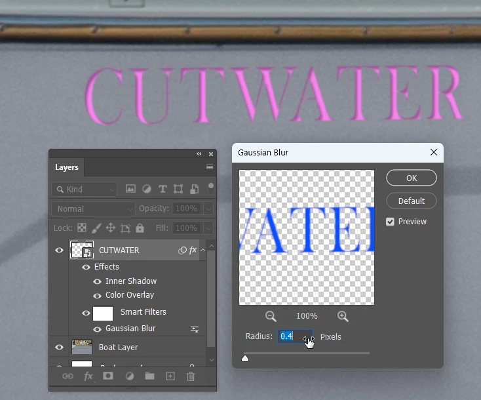The width and height of the screenshot is (481, 400).
Task: Click the Radius slider handle
Action: [245, 359]
